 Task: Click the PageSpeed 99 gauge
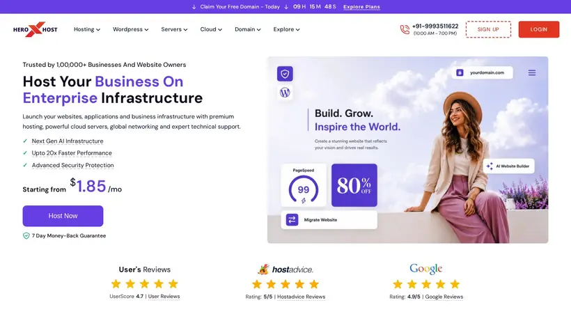coord(304,189)
